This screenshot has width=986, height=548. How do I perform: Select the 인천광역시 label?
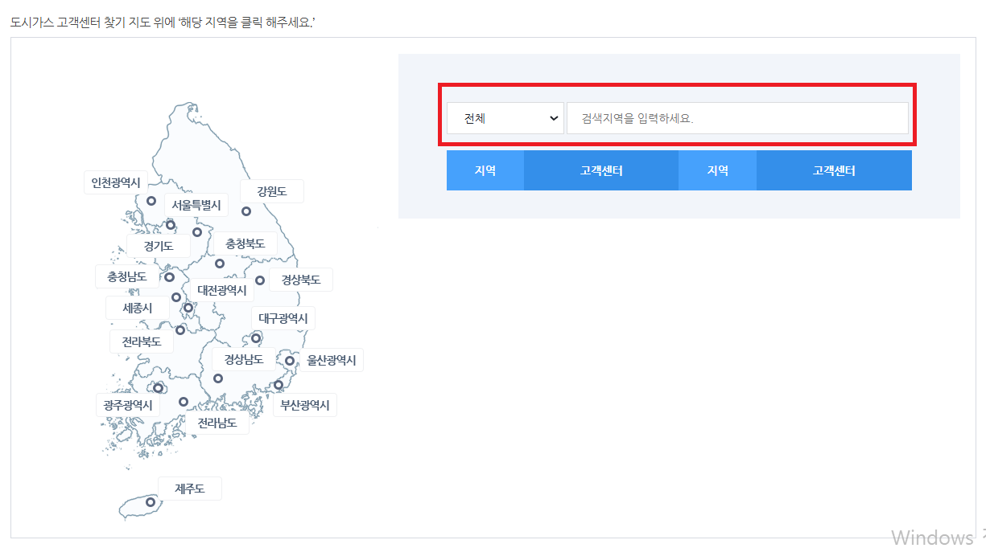click(113, 182)
